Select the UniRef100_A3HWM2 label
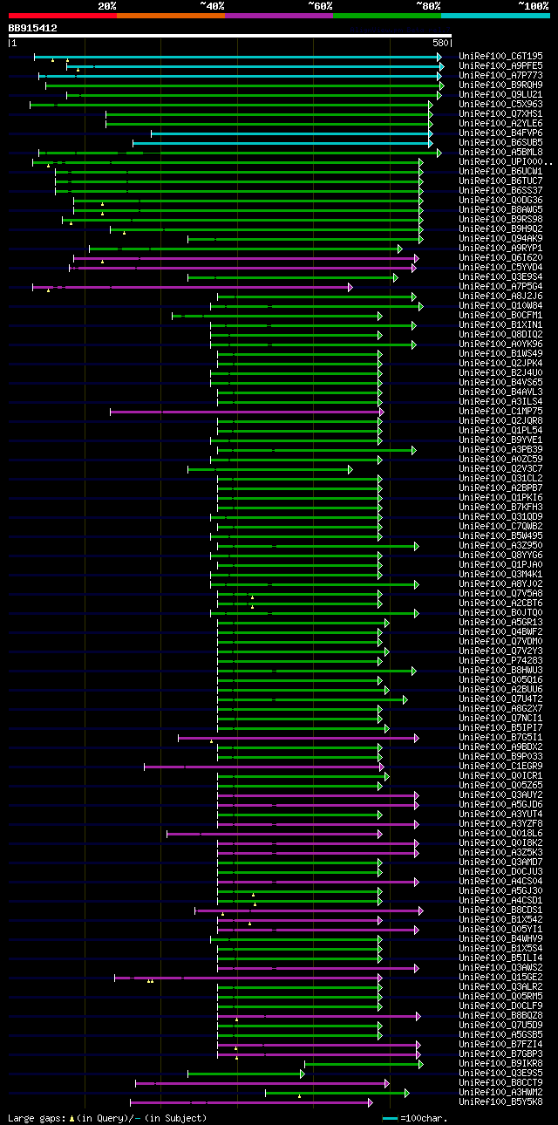The height and width of the screenshot is (1125, 558). [x=500, y=1092]
